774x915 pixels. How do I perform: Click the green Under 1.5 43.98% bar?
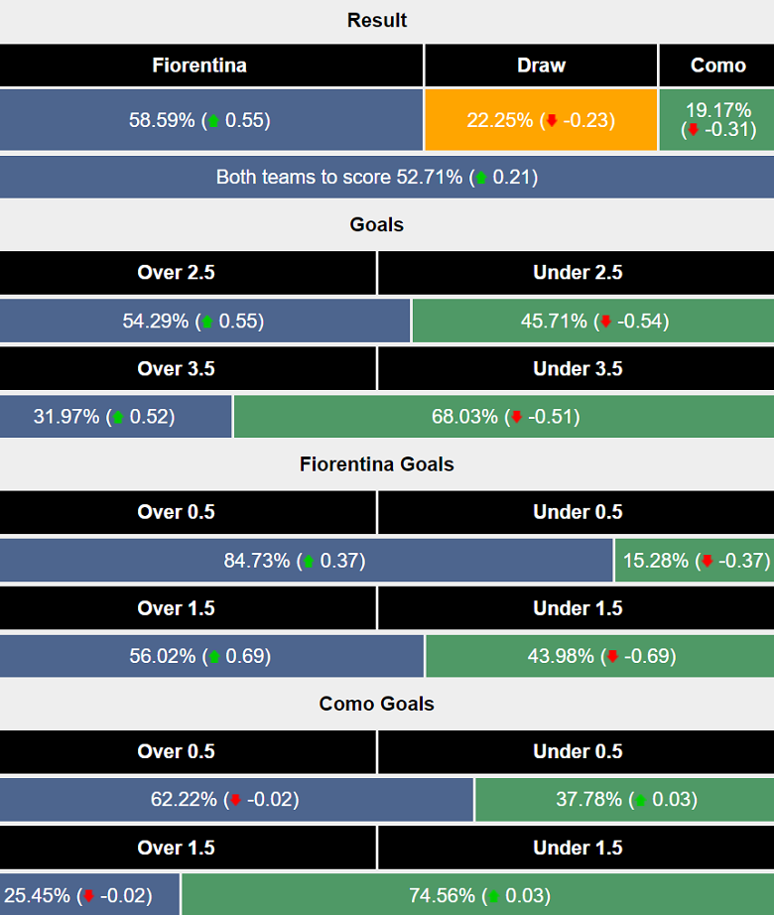599,656
